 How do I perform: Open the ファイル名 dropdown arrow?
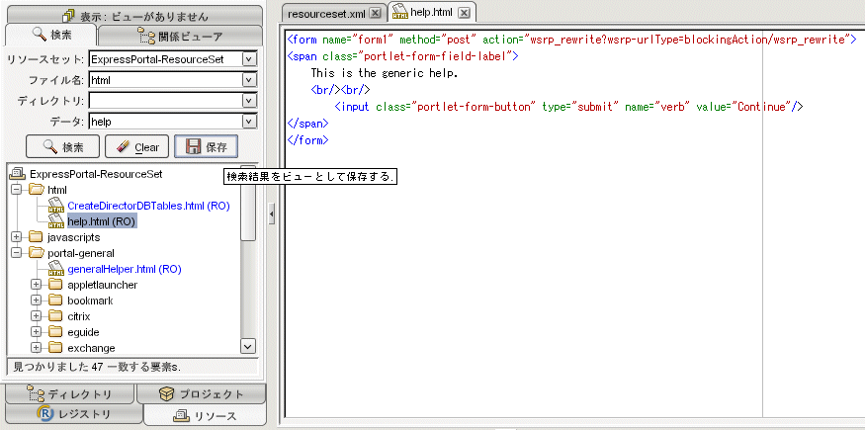click(x=249, y=80)
